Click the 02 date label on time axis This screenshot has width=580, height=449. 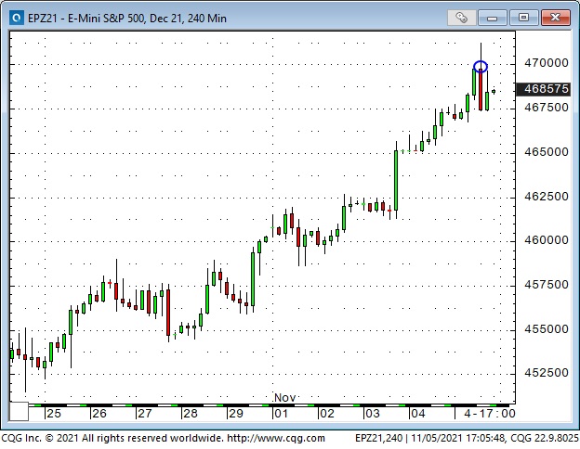[327, 414]
